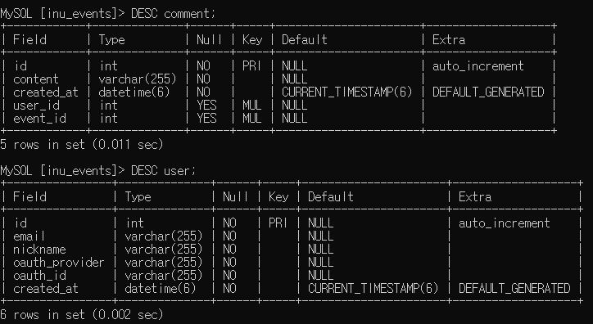Screen dimensions: 593x324
Task: Click varchar(255) type in nickname row
Action: tap(164, 250)
